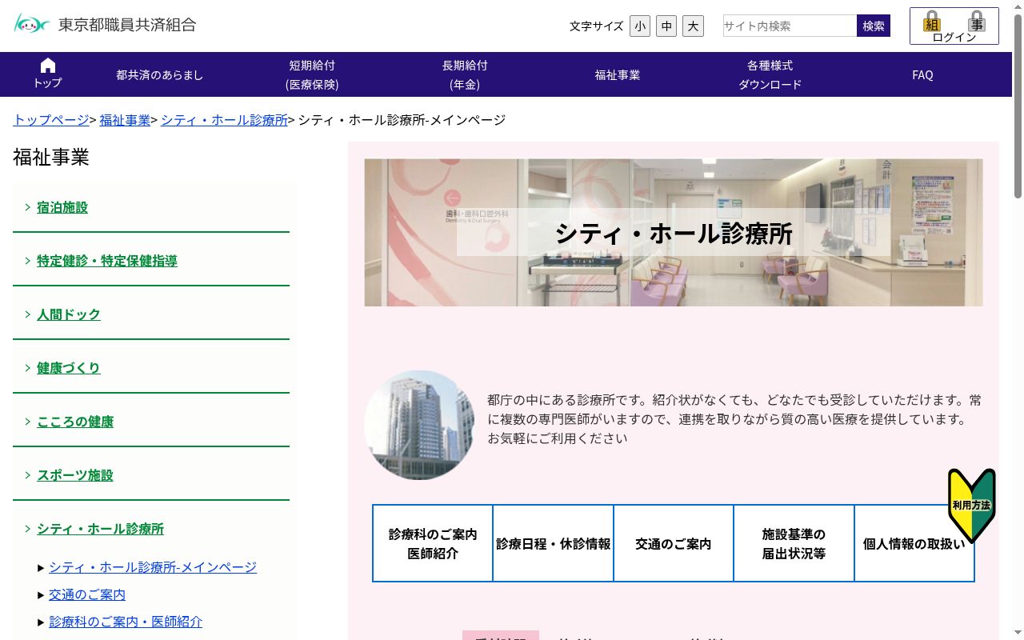Collapse the シティ・ホール診療所 sidebar chevron

tap(27, 529)
